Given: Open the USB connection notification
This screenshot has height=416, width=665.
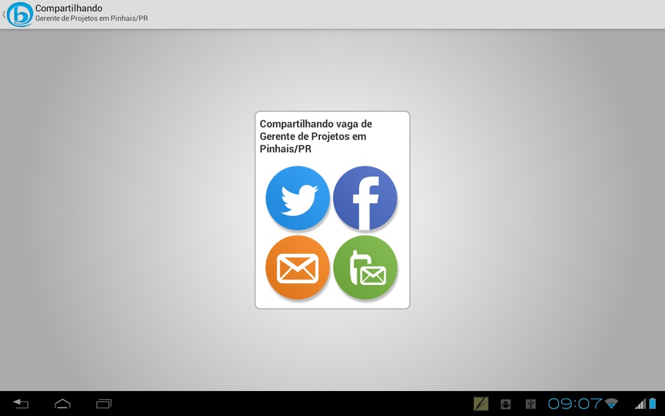Looking at the screenshot, I should coord(531,404).
